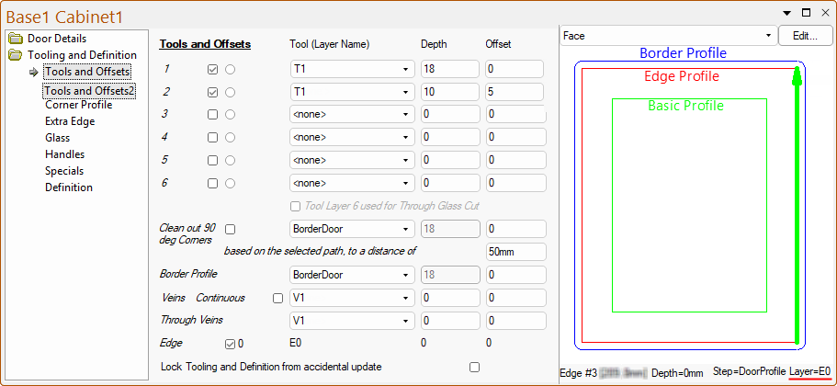Enable tool row 6 checkbox
This screenshot has height=386, width=837.
(212, 183)
